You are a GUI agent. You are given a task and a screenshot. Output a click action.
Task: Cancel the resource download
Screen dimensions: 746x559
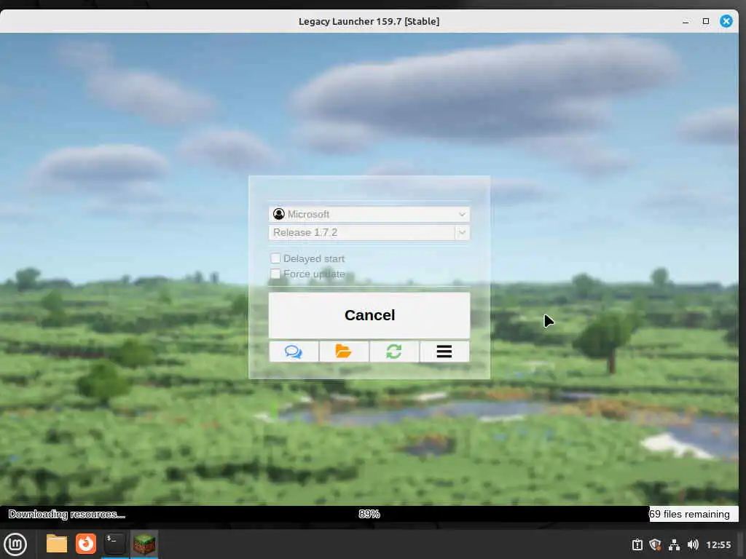coord(369,315)
